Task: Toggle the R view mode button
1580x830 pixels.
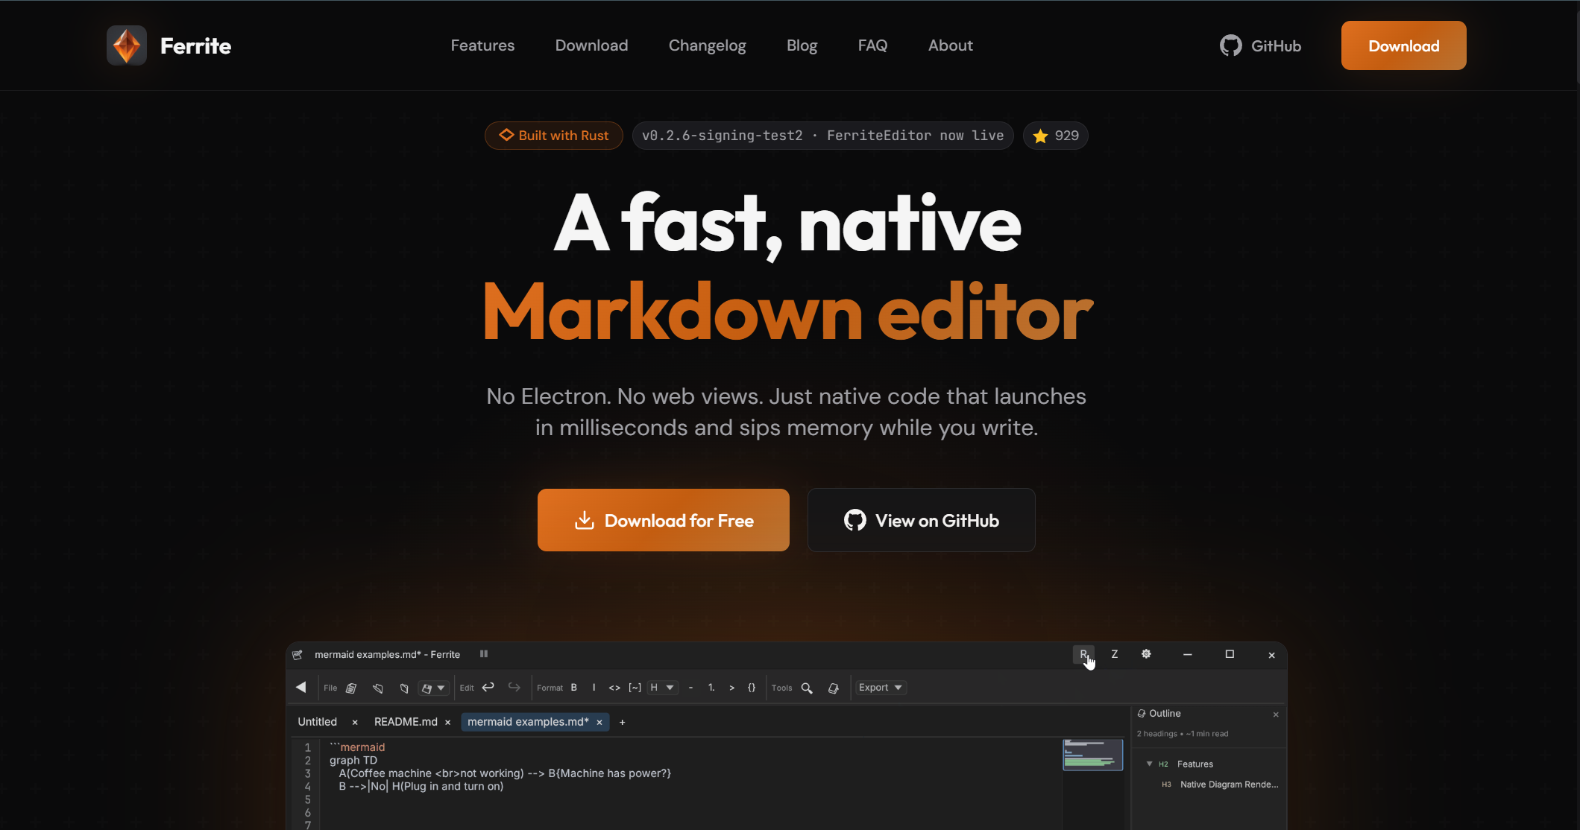Action: [1083, 654]
